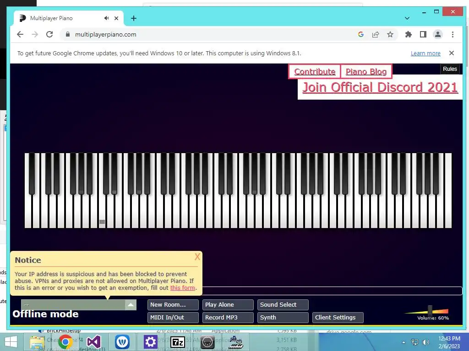Viewport: 469px width, 351px height.
Task: Click the New Room... button
Action: coord(173,305)
